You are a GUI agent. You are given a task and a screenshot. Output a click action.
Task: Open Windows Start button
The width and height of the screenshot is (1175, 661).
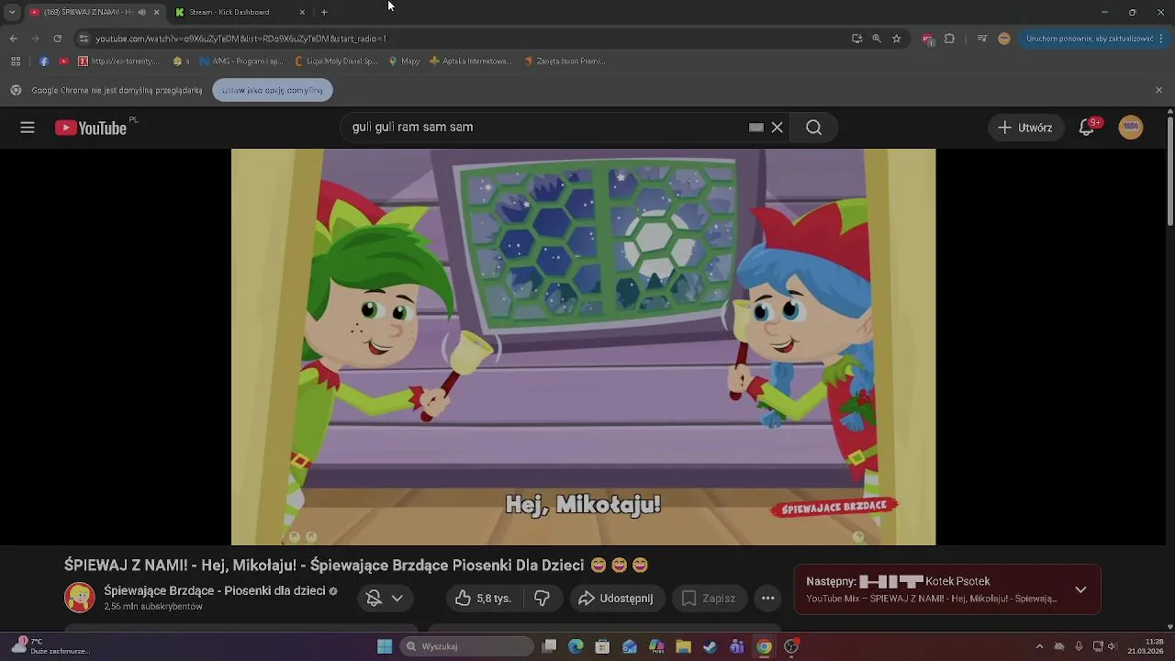click(x=385, y=646)
